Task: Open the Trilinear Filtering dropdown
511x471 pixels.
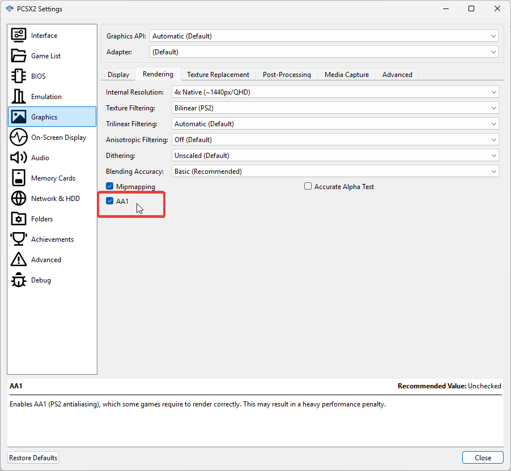Action: click(335, 124)
